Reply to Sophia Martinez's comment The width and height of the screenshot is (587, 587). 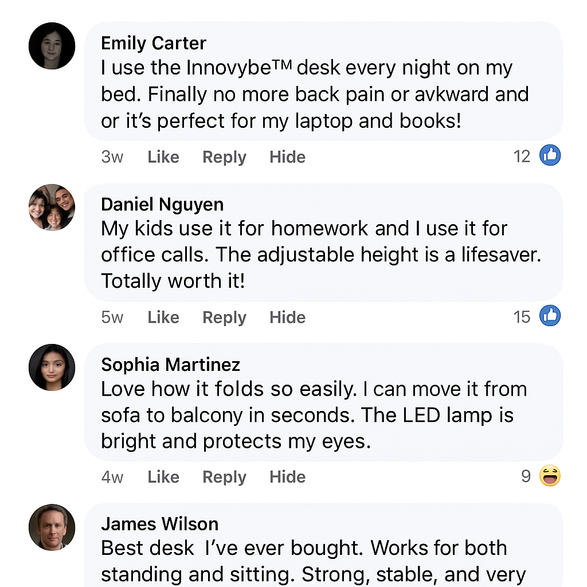[x=224, y=477]
